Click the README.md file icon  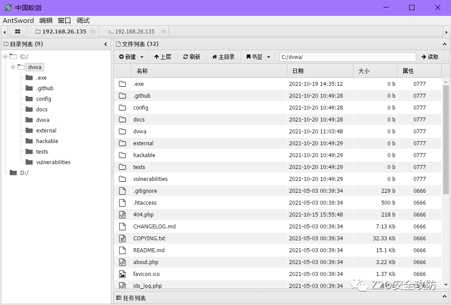123,250
